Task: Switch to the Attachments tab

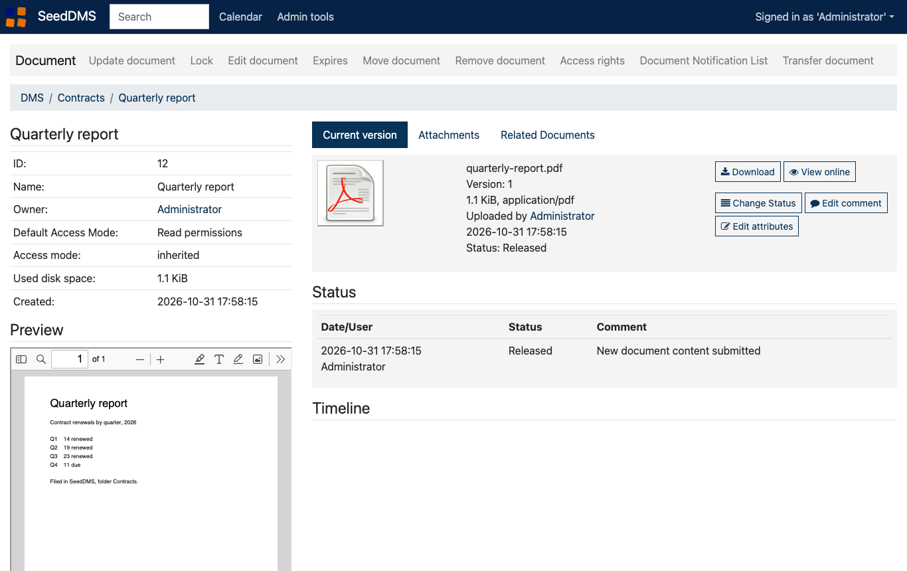Action: click(449, 135)
